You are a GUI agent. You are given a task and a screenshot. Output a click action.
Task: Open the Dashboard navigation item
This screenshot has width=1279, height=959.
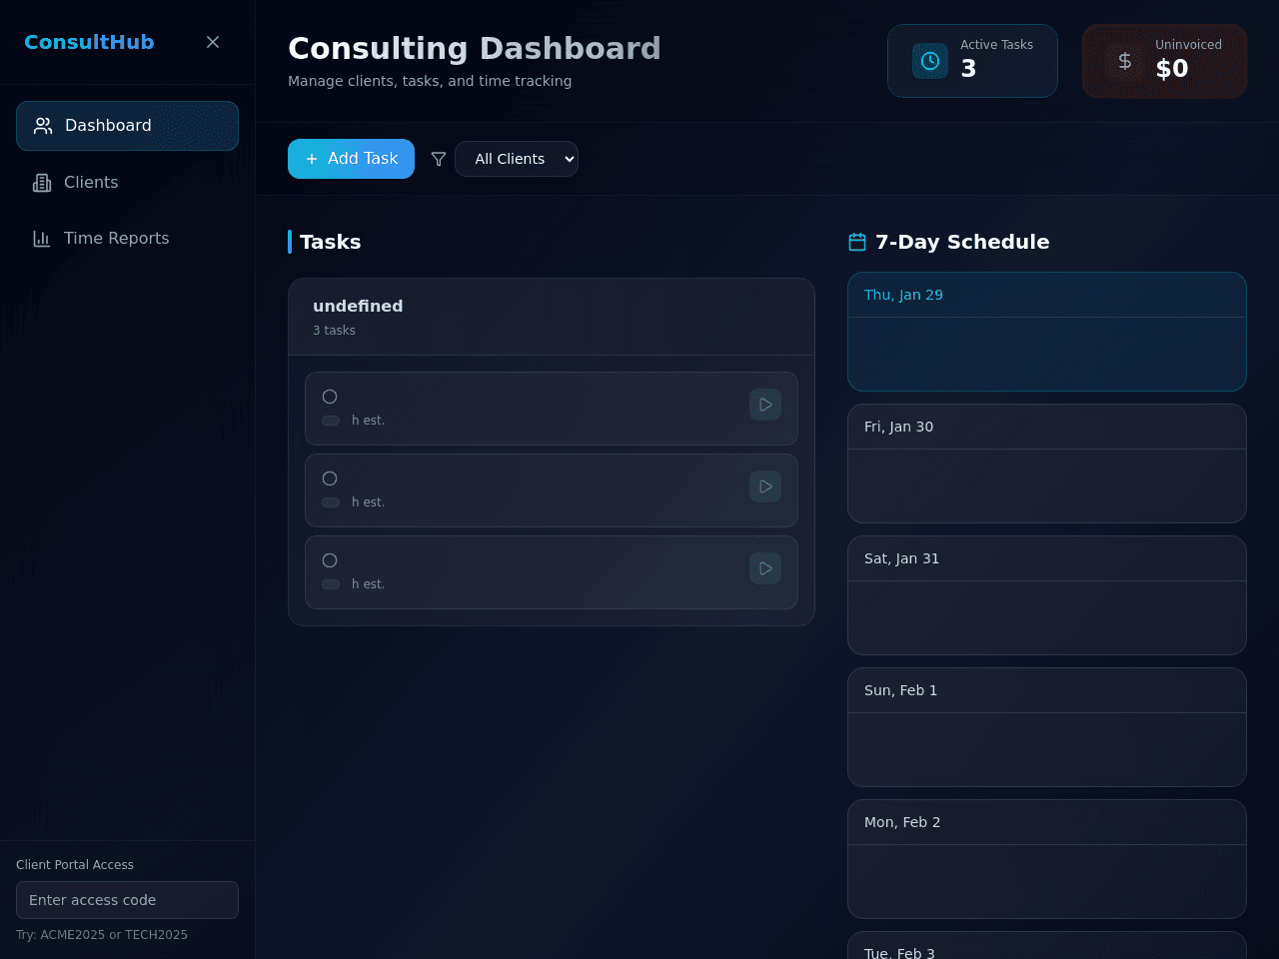[127, 126]
